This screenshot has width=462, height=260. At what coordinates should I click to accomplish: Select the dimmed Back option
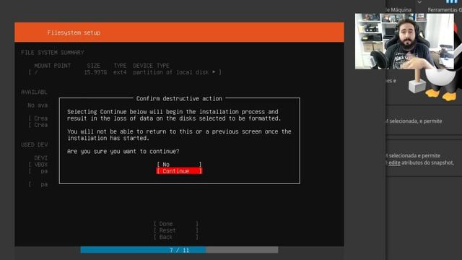coord(176,237)
